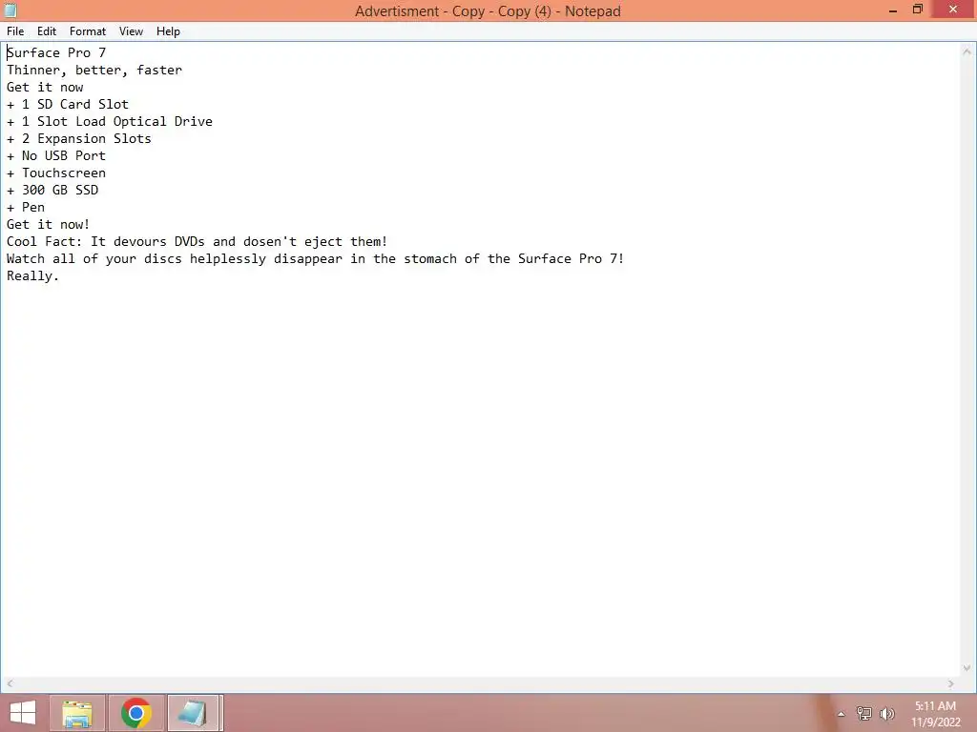Click the line '+ 1 Slot Load Optical Drive'
Screen dimensions: 977x732
pyautogui.click(x=110, y=121)
